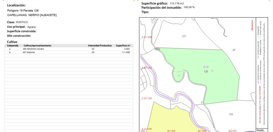Click the 'Agrario' main use value
The image size is (273, 132).
[32, 27]
